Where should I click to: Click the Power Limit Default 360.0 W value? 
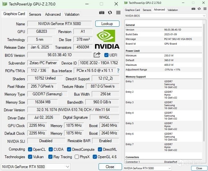tap(169, 60)
